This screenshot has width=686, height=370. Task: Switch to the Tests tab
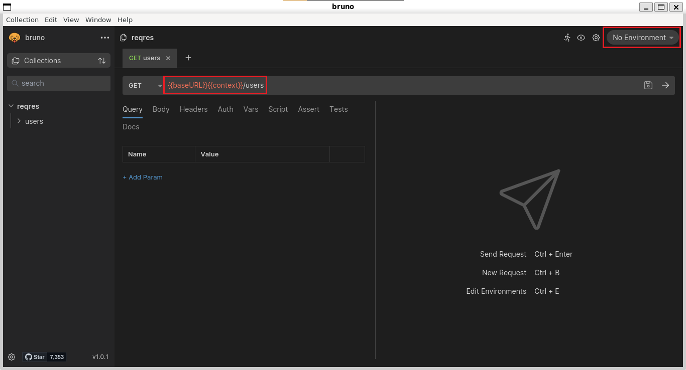point(338,109)
